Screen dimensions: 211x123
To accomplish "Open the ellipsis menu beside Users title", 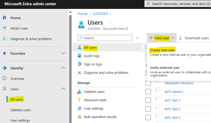I will (111, 23).
